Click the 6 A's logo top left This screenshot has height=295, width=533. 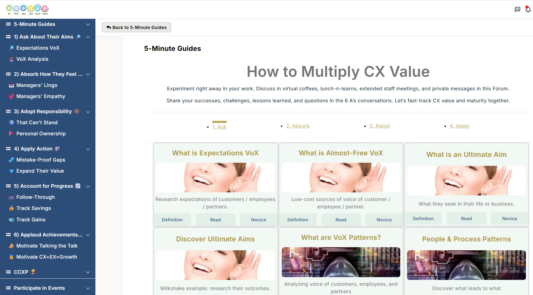[27, 9]
